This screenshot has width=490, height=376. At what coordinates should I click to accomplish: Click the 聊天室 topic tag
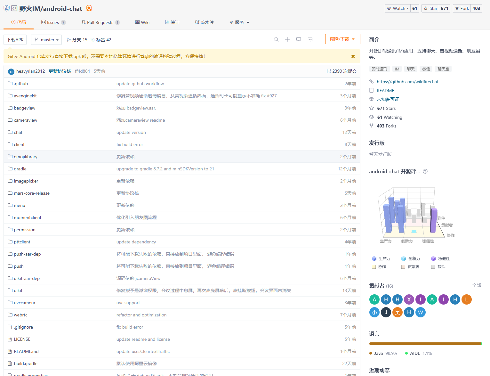443,69
